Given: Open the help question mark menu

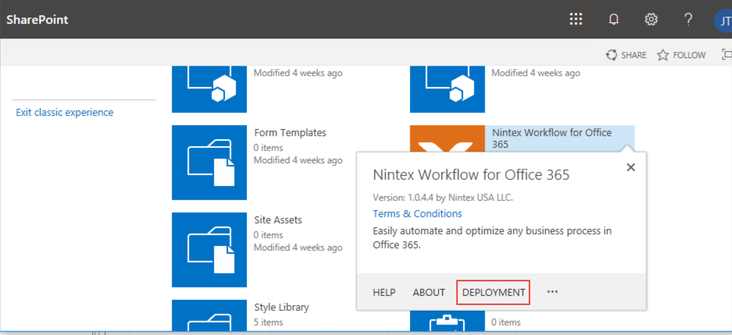Looking at the screenshot, I should 689,19.
